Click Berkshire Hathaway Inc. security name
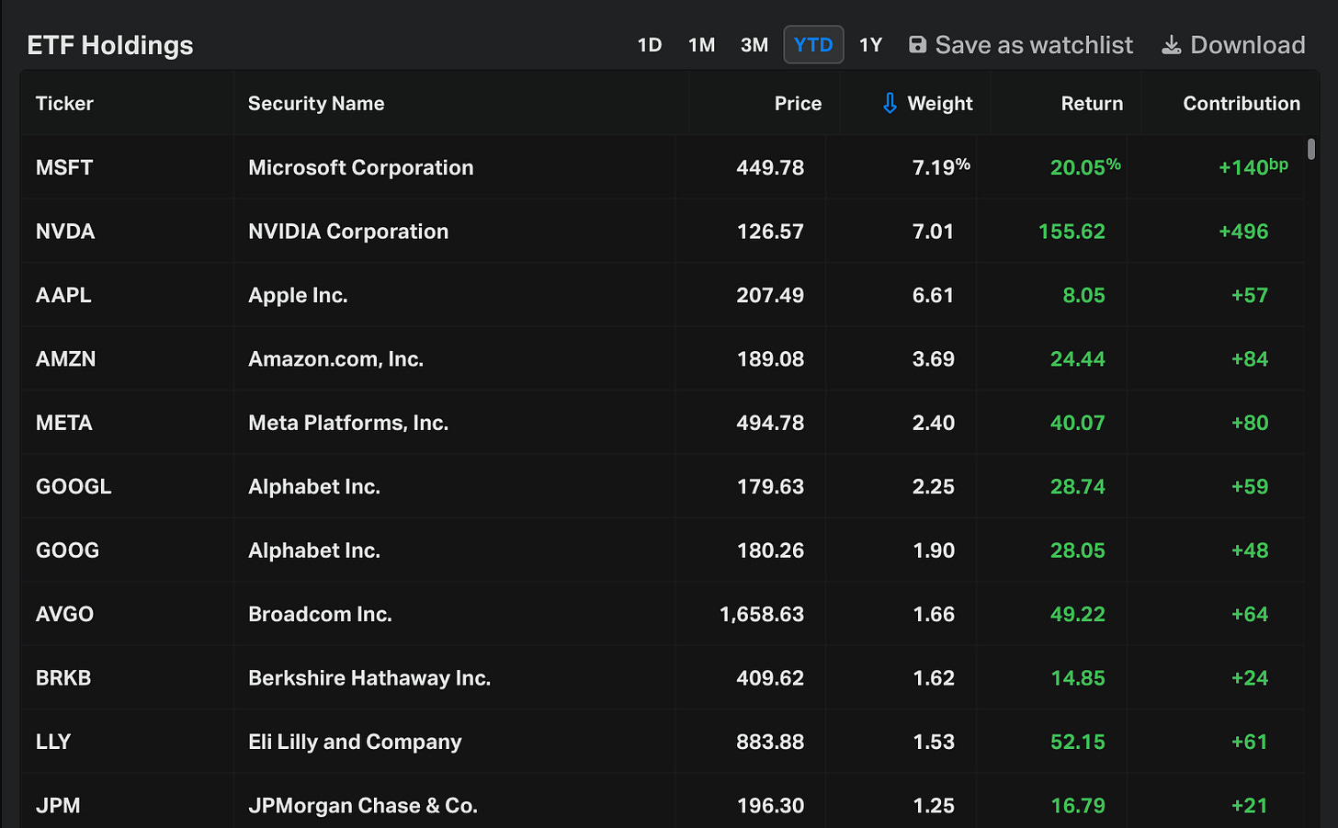The image size is (1338, 828). (x=369, y=678)
